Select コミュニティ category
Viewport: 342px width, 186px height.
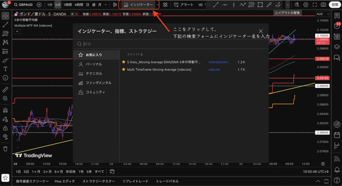[96, 92]
